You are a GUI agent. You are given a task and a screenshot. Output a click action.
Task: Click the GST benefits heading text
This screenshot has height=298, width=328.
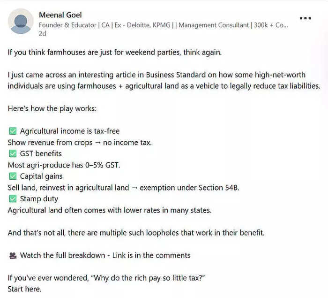[x=41, y=153]
